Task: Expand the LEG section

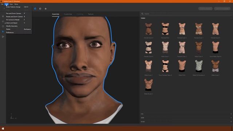Action: 186,114
